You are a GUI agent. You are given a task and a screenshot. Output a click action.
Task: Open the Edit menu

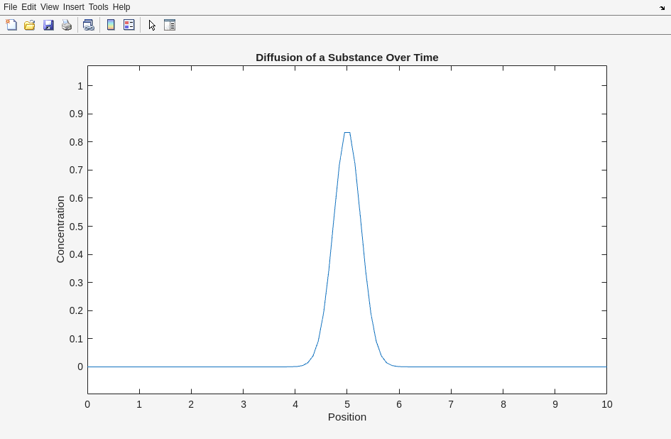[x=28, y=7]
